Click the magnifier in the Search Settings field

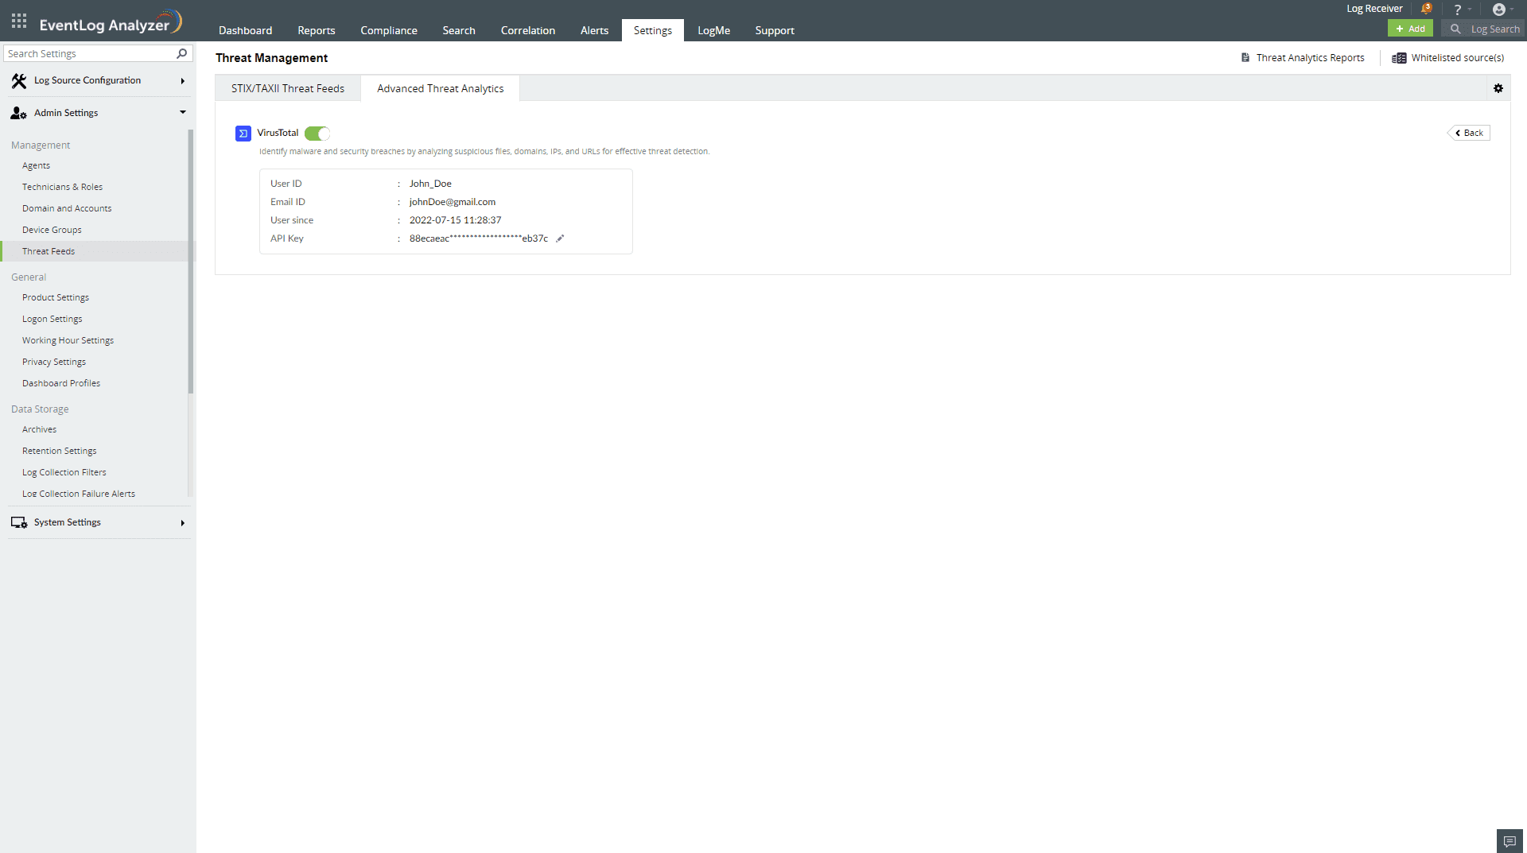click(x=181, y=53)
